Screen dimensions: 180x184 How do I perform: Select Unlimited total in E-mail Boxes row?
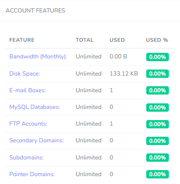click(x=88, y=90)
